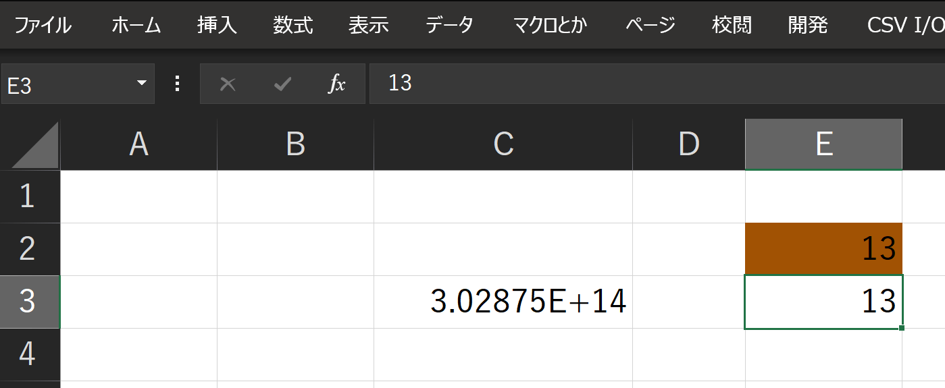The image size is (945, 388).
Task: Open the insert function fx icon
Action: (337, 84)
